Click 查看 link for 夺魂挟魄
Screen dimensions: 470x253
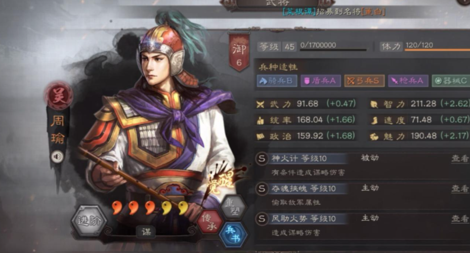460,188
